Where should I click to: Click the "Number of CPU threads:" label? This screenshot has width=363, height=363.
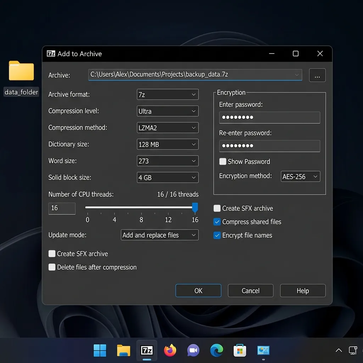(81, 194)
